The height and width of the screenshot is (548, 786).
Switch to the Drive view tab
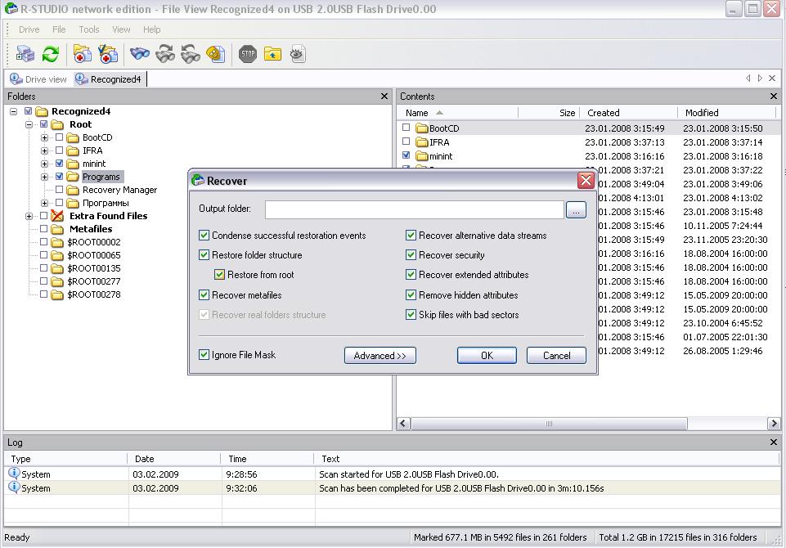38,79
